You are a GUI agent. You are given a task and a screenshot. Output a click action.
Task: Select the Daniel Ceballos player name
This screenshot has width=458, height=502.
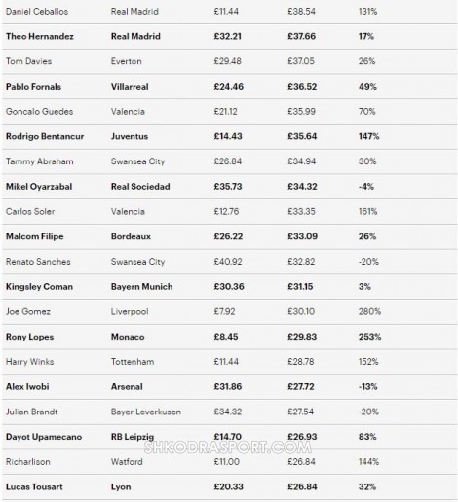tap(37, 12)
